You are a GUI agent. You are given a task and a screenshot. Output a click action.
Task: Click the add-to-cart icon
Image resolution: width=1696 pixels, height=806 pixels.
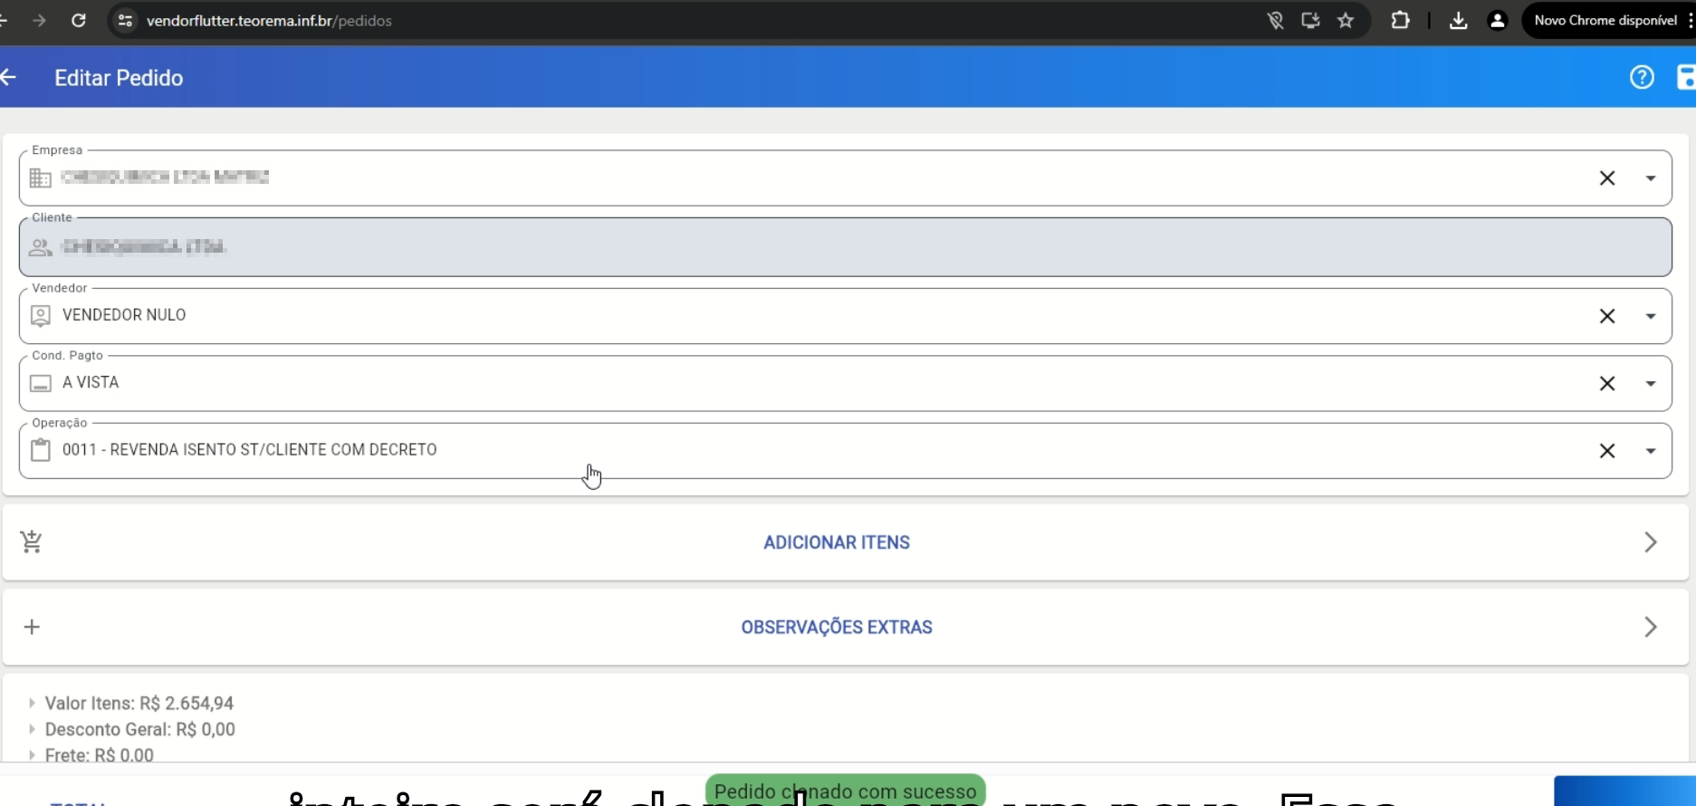32,542
